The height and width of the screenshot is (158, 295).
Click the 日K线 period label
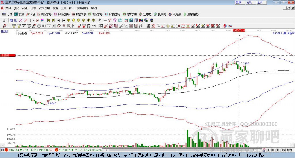click(4, 32)
